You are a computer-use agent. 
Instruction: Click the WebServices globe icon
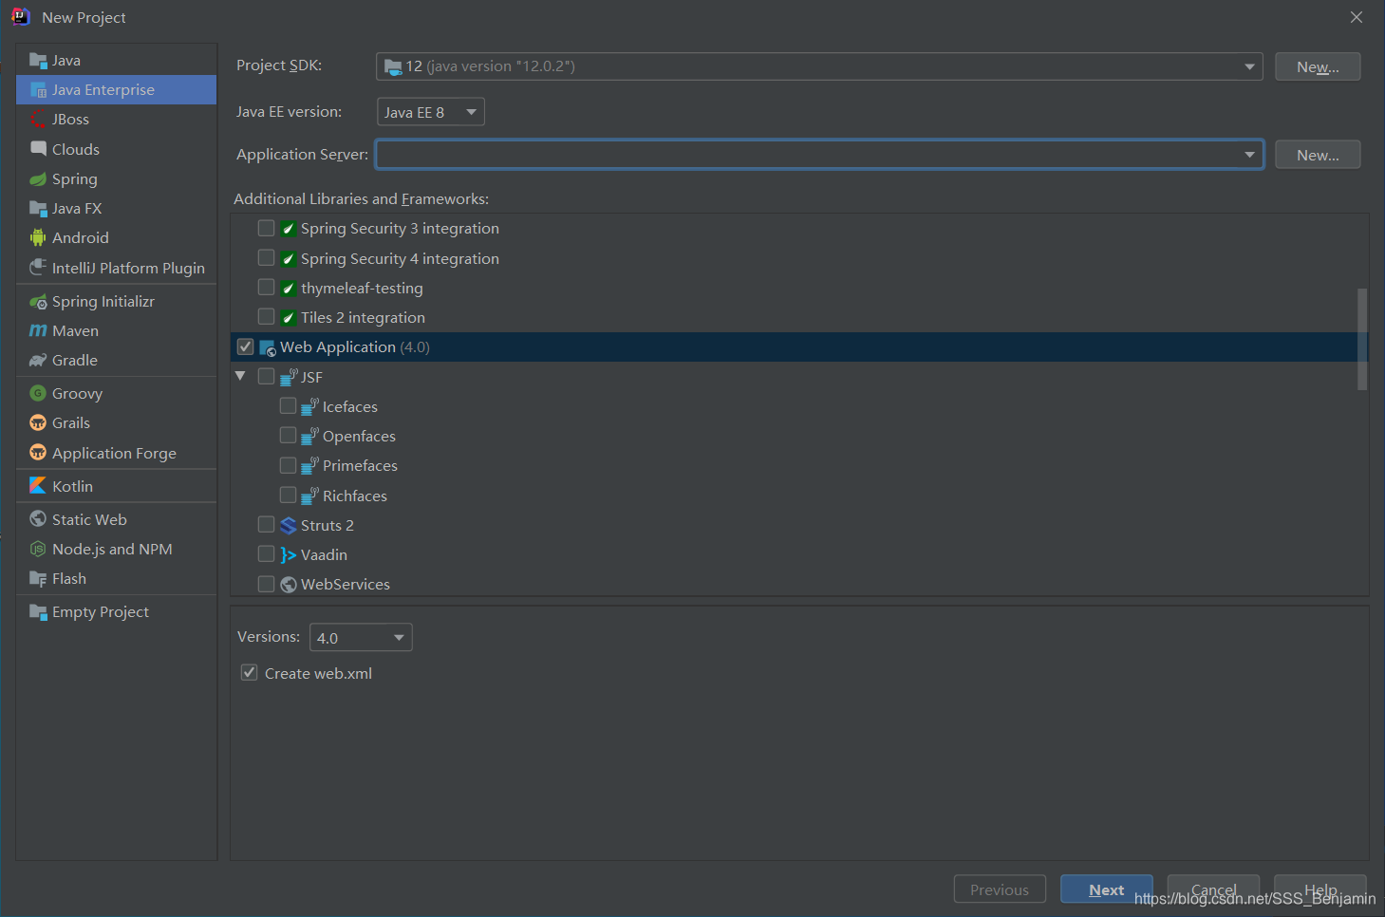click(x=289, y=585)
